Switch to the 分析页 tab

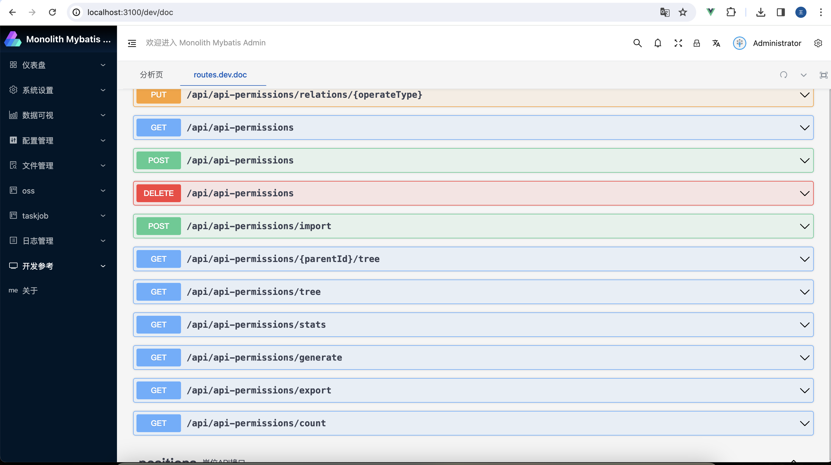point(151,75)
